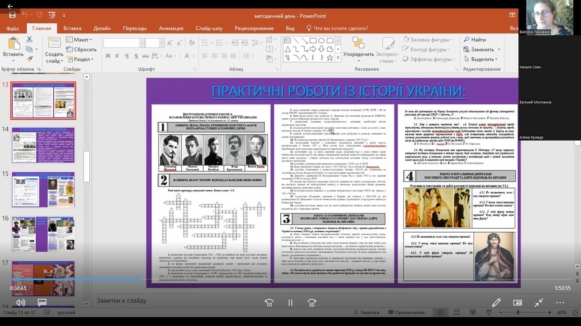Viewport: 581px width, 326px height.
Task: Expand the Раздел section dropdown
Action: pyautogui.click(x=80, y=59)
